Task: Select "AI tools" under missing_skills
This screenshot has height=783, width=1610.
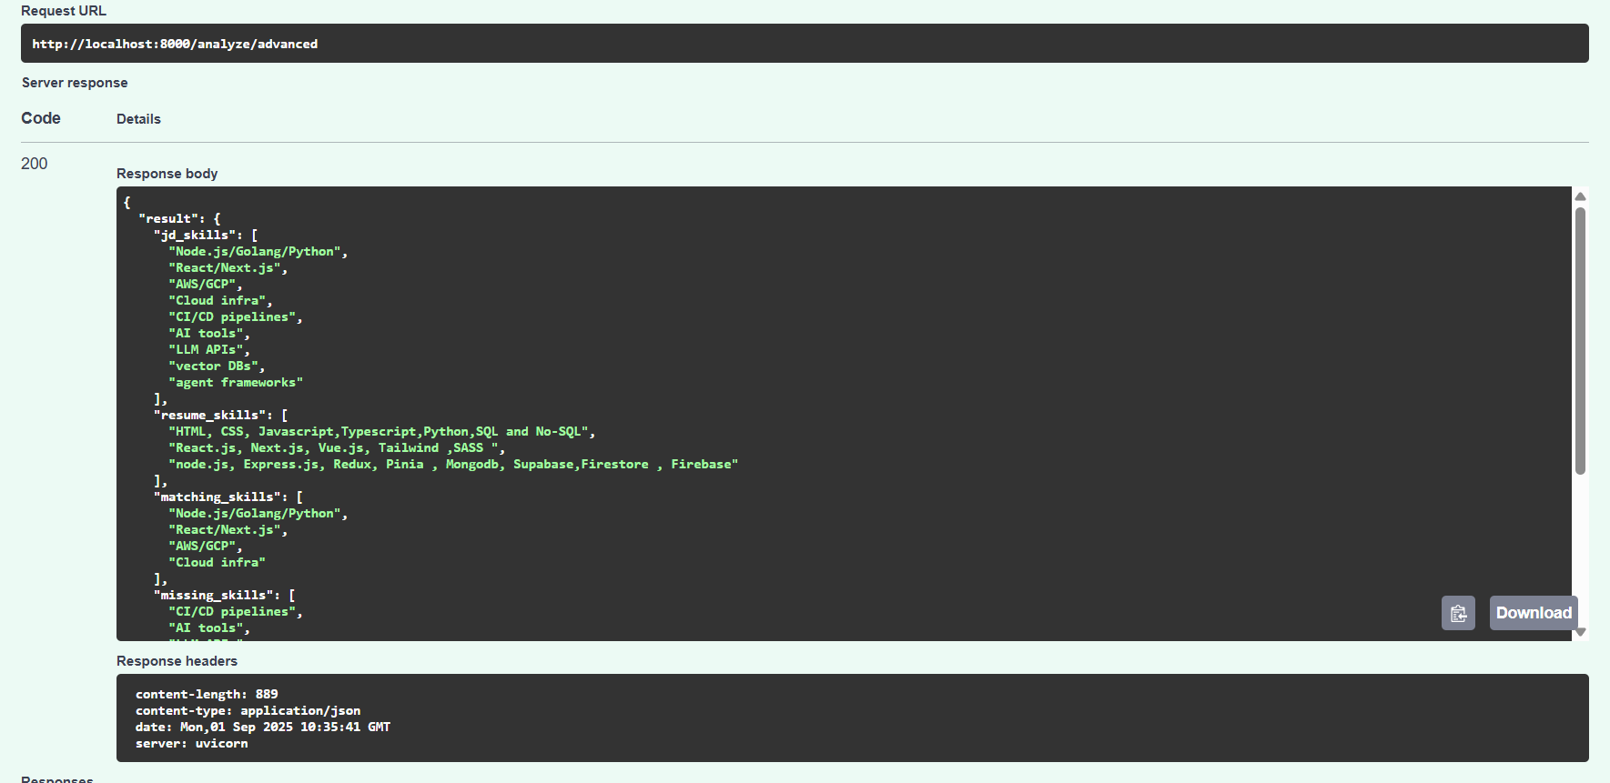Action: click(x=206, y=627)
